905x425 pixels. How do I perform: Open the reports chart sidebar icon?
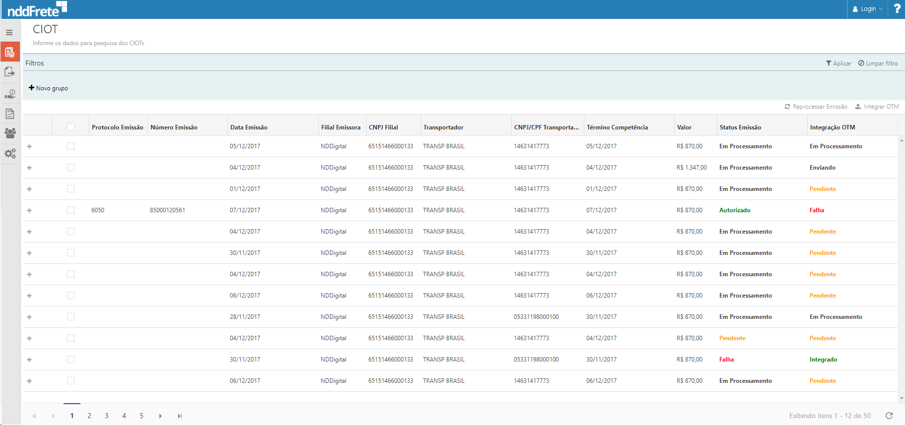pyautogui.click(x=9, y=114)
